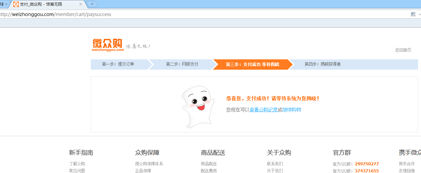This screenshot has width=421, height=173.
Task: Select step 第一步：提交订单
Action: tap(118, 64)
